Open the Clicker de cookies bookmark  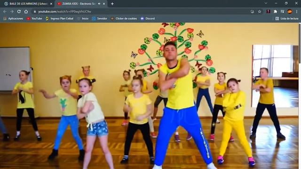pos(124,19)
